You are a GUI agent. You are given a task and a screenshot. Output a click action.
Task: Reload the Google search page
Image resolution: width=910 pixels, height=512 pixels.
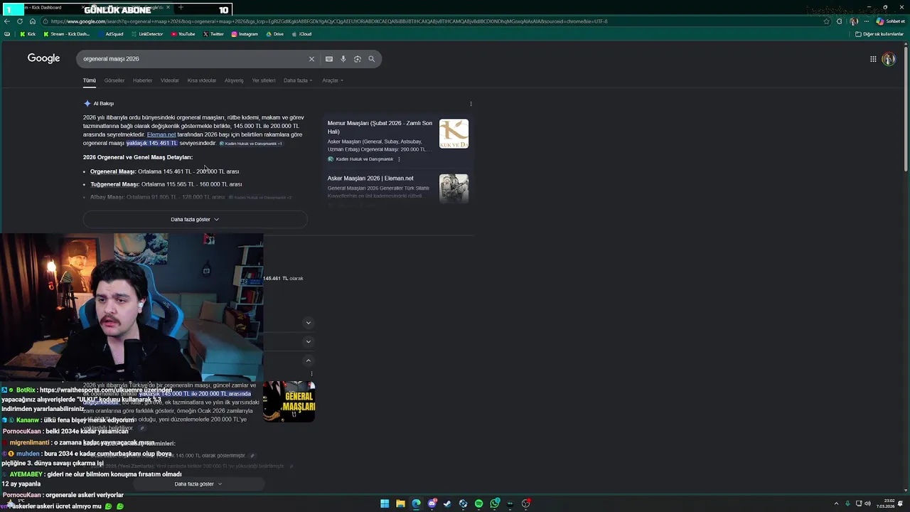click(20, 21)
